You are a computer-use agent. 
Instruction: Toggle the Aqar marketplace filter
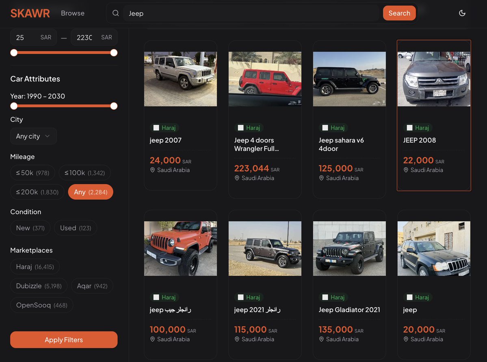point(92,286)
